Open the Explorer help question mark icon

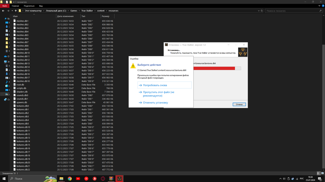pyautogui.click(x=322, y=6)
